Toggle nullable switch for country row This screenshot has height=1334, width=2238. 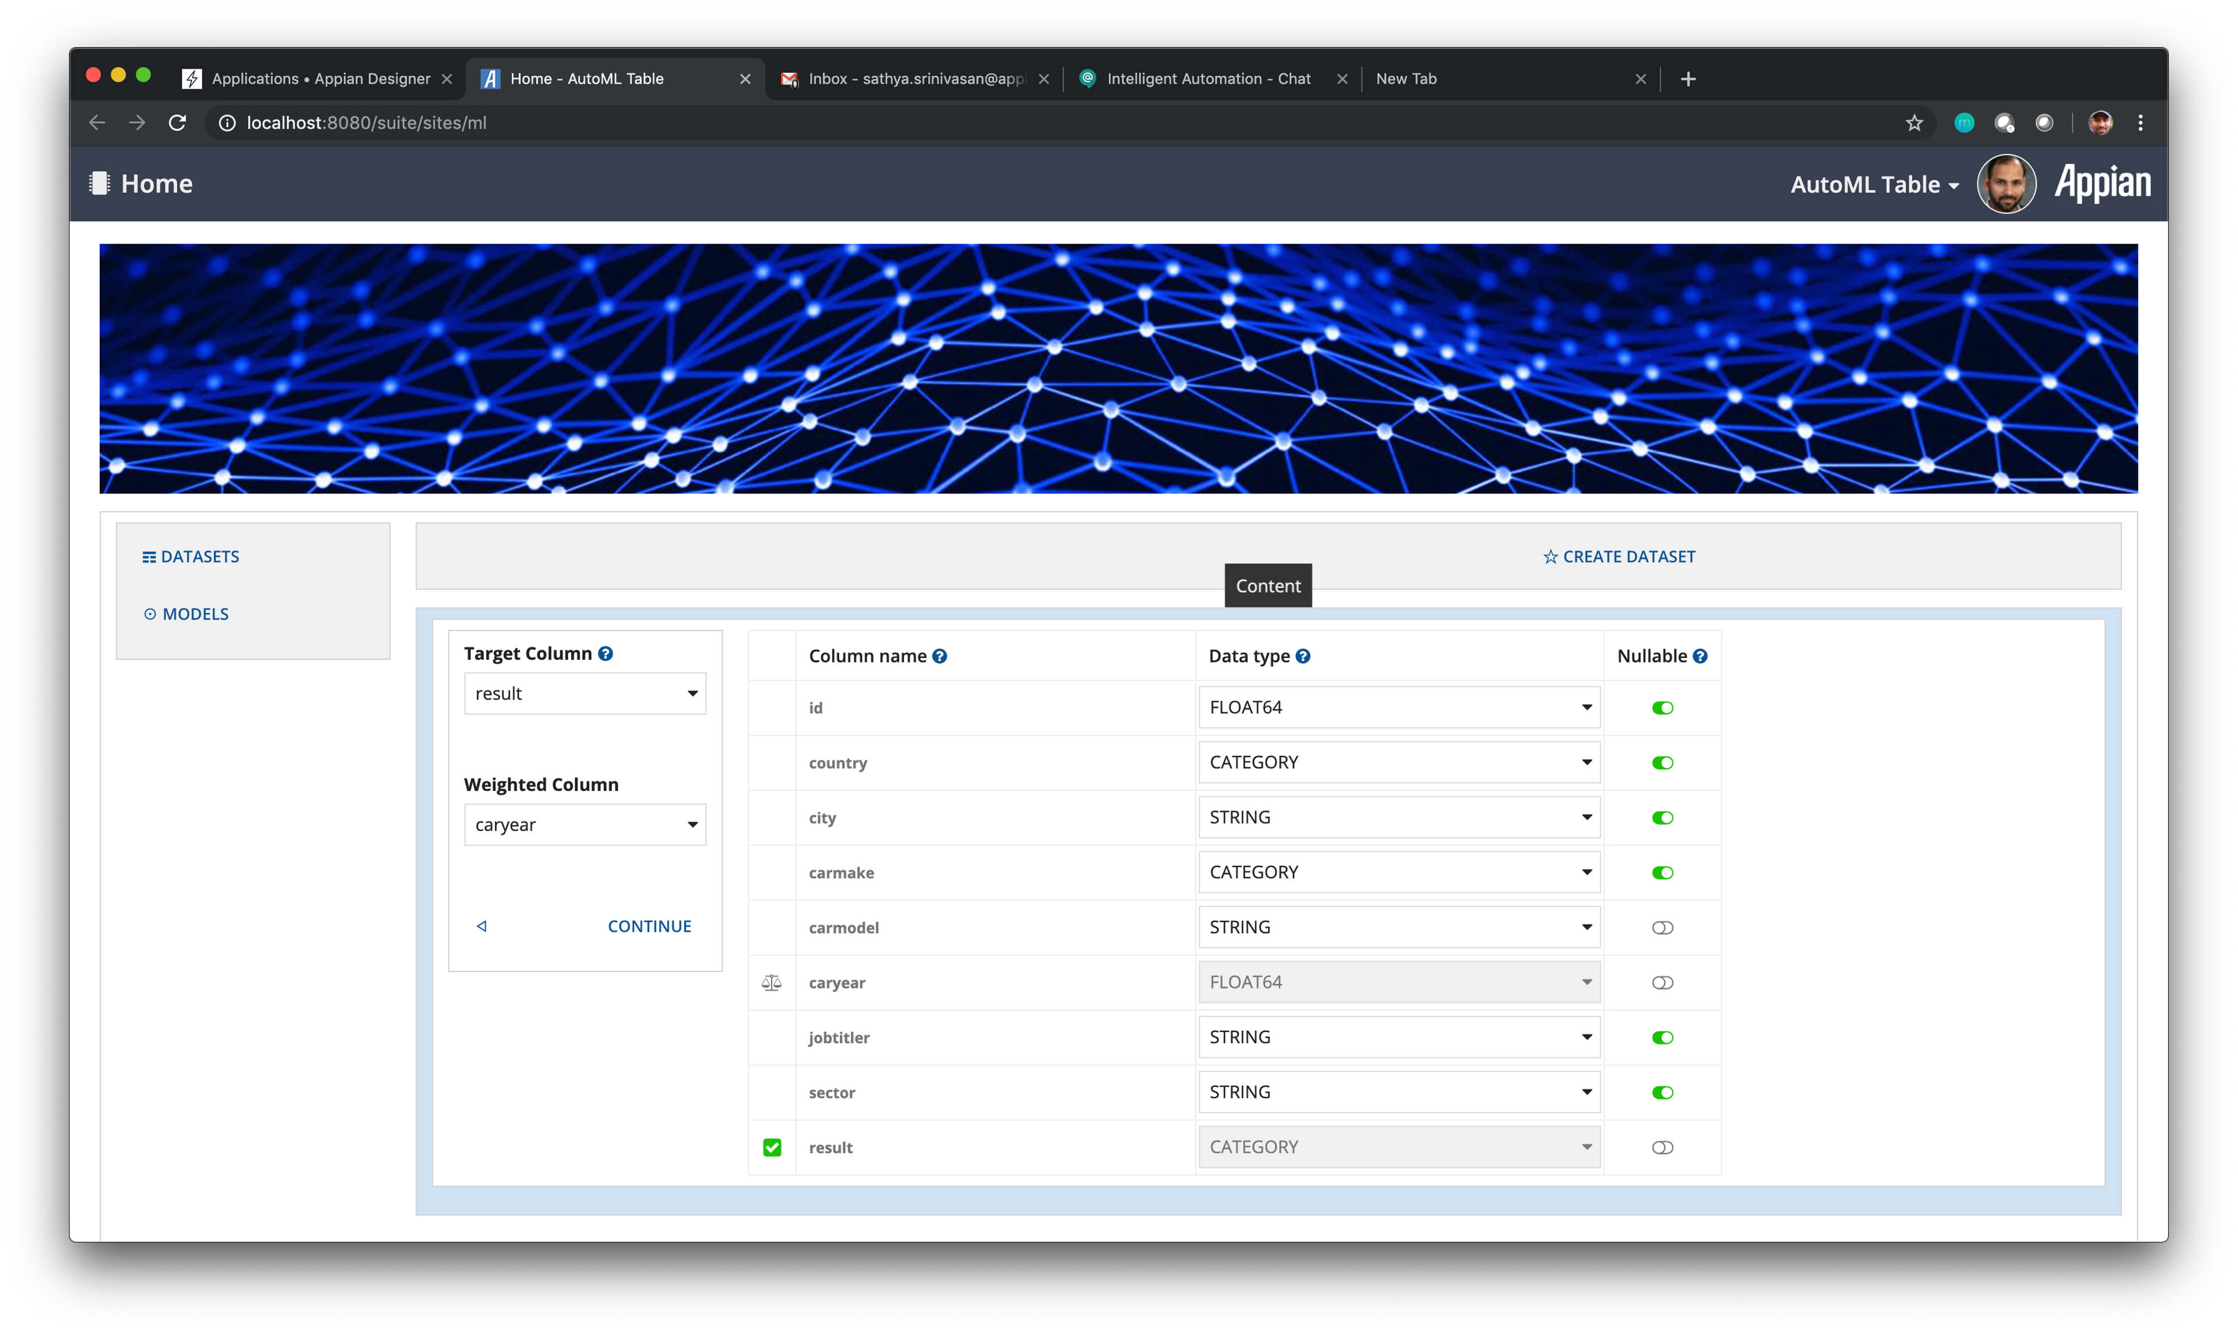click(1662, 763)
